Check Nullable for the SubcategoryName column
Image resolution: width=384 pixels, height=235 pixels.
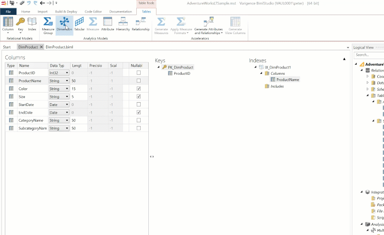(139, 128)
